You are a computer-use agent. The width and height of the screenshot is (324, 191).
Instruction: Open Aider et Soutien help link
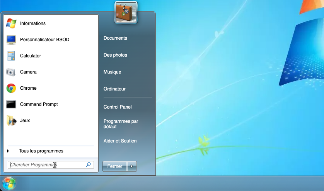coord(120,141)
